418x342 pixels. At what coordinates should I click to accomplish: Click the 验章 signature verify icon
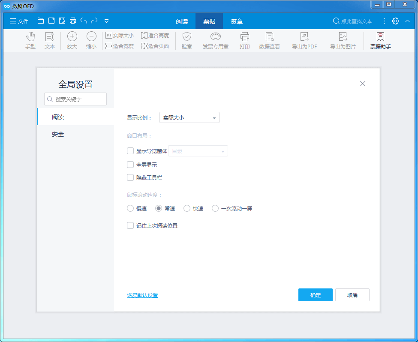coord(186,40)
